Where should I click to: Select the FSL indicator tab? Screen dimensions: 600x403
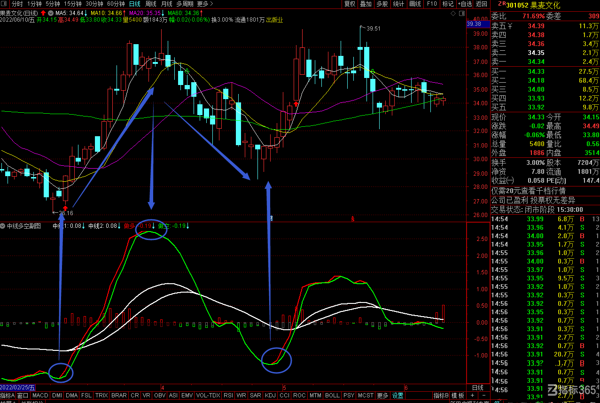[x=86, y=395]
